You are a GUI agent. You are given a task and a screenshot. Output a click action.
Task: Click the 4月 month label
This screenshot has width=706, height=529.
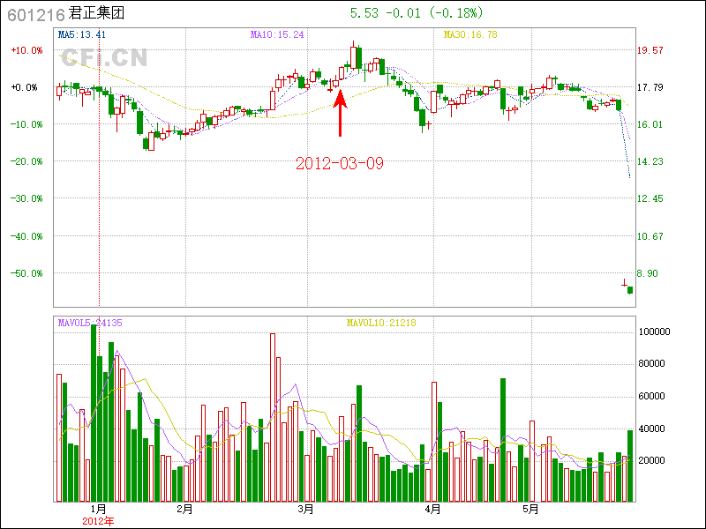coord(432,510)
